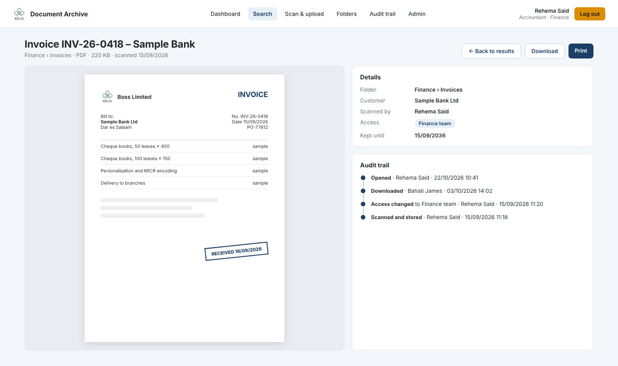618x366 pixels.
Task: Log out of the archive
Action: 590,14
